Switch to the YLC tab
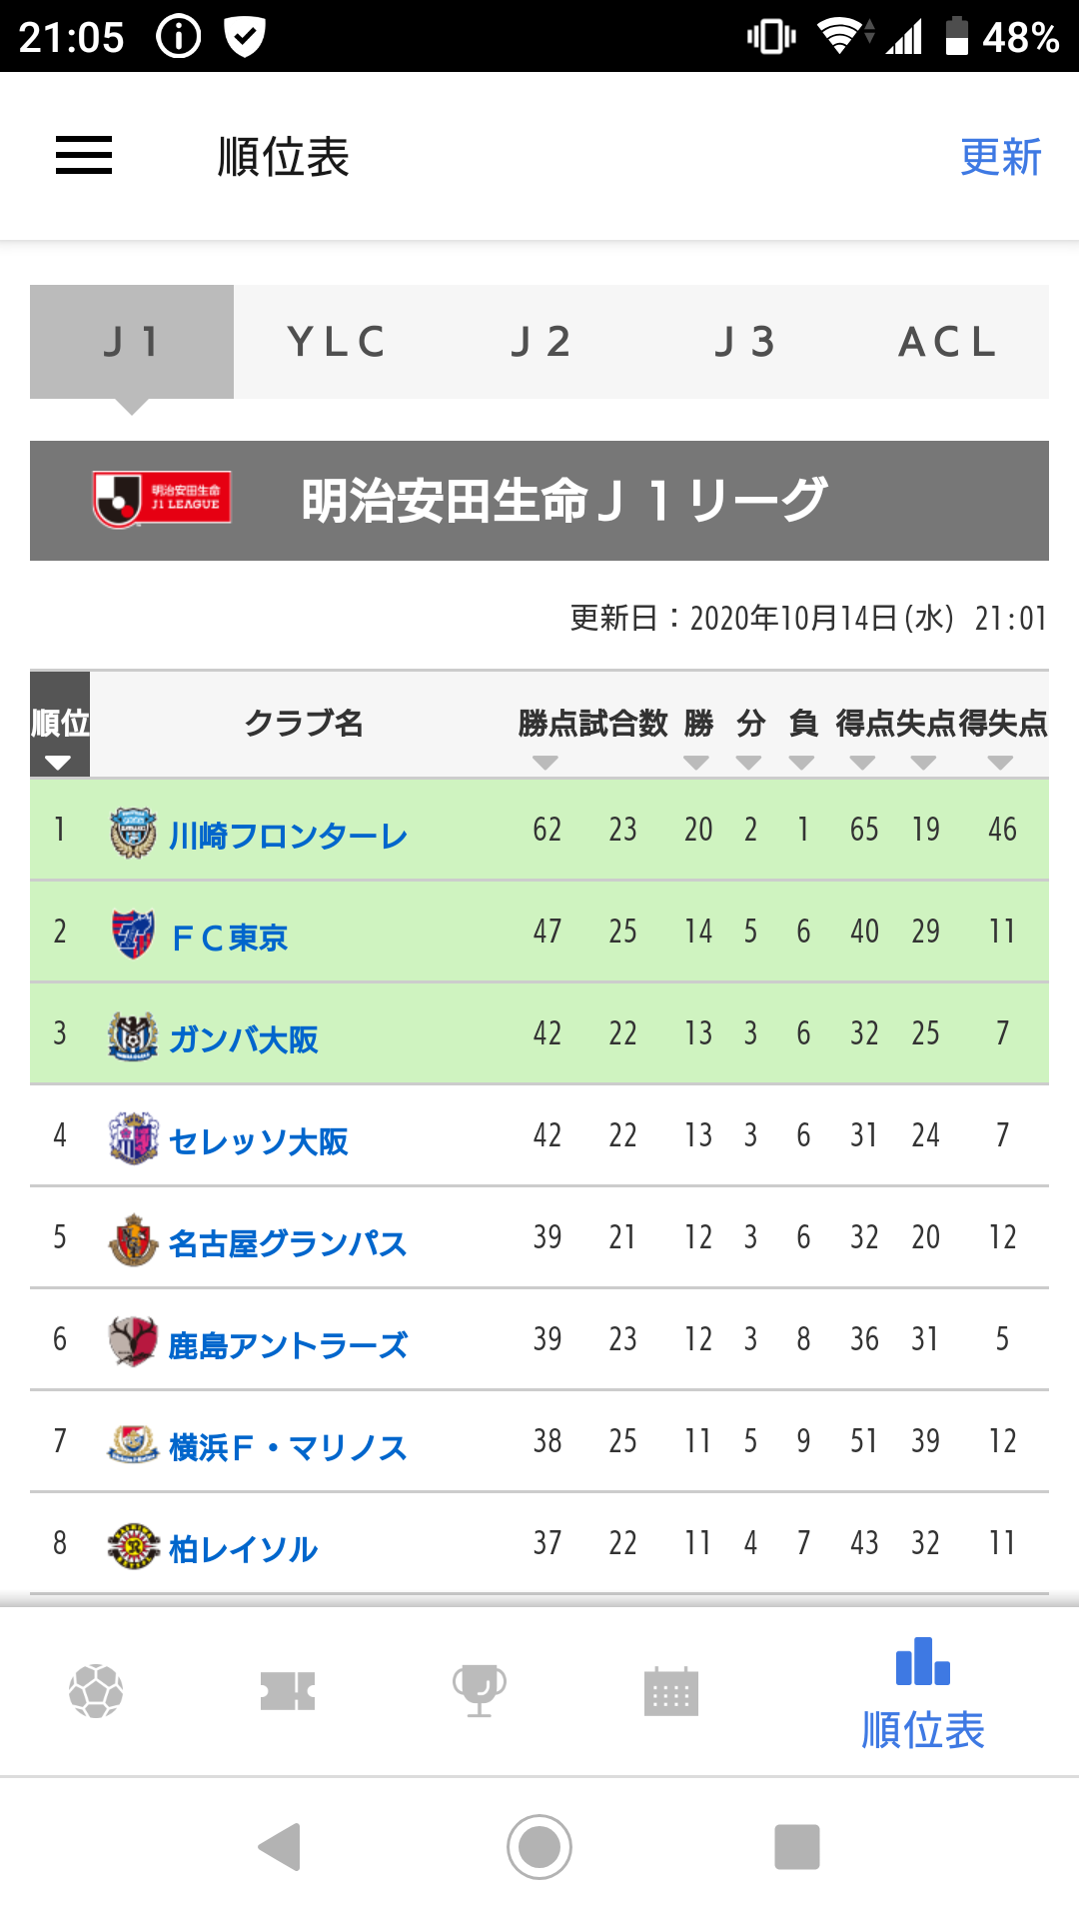This screenshot has width=1079, height=1919. [x=336, y=342]
